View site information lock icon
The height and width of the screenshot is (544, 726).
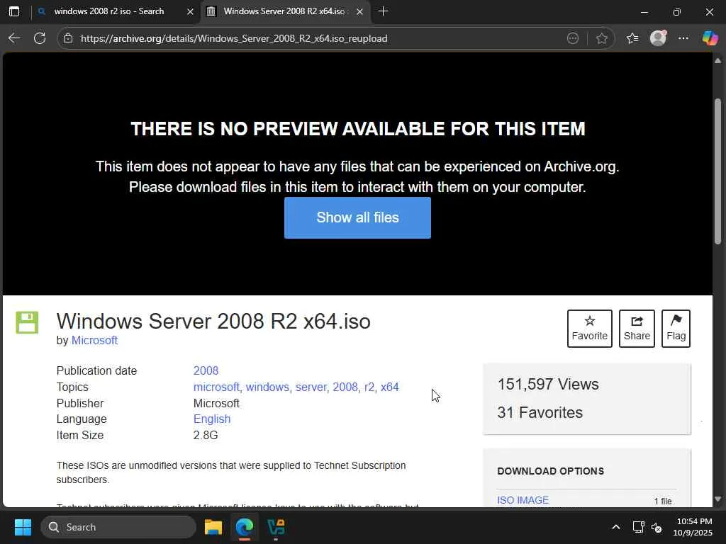click(x=68, y=38)
